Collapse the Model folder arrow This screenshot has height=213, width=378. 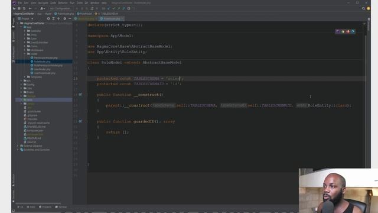25,54
